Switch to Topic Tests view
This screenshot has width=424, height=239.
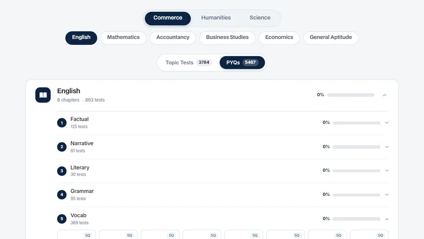tap(188, 63)
